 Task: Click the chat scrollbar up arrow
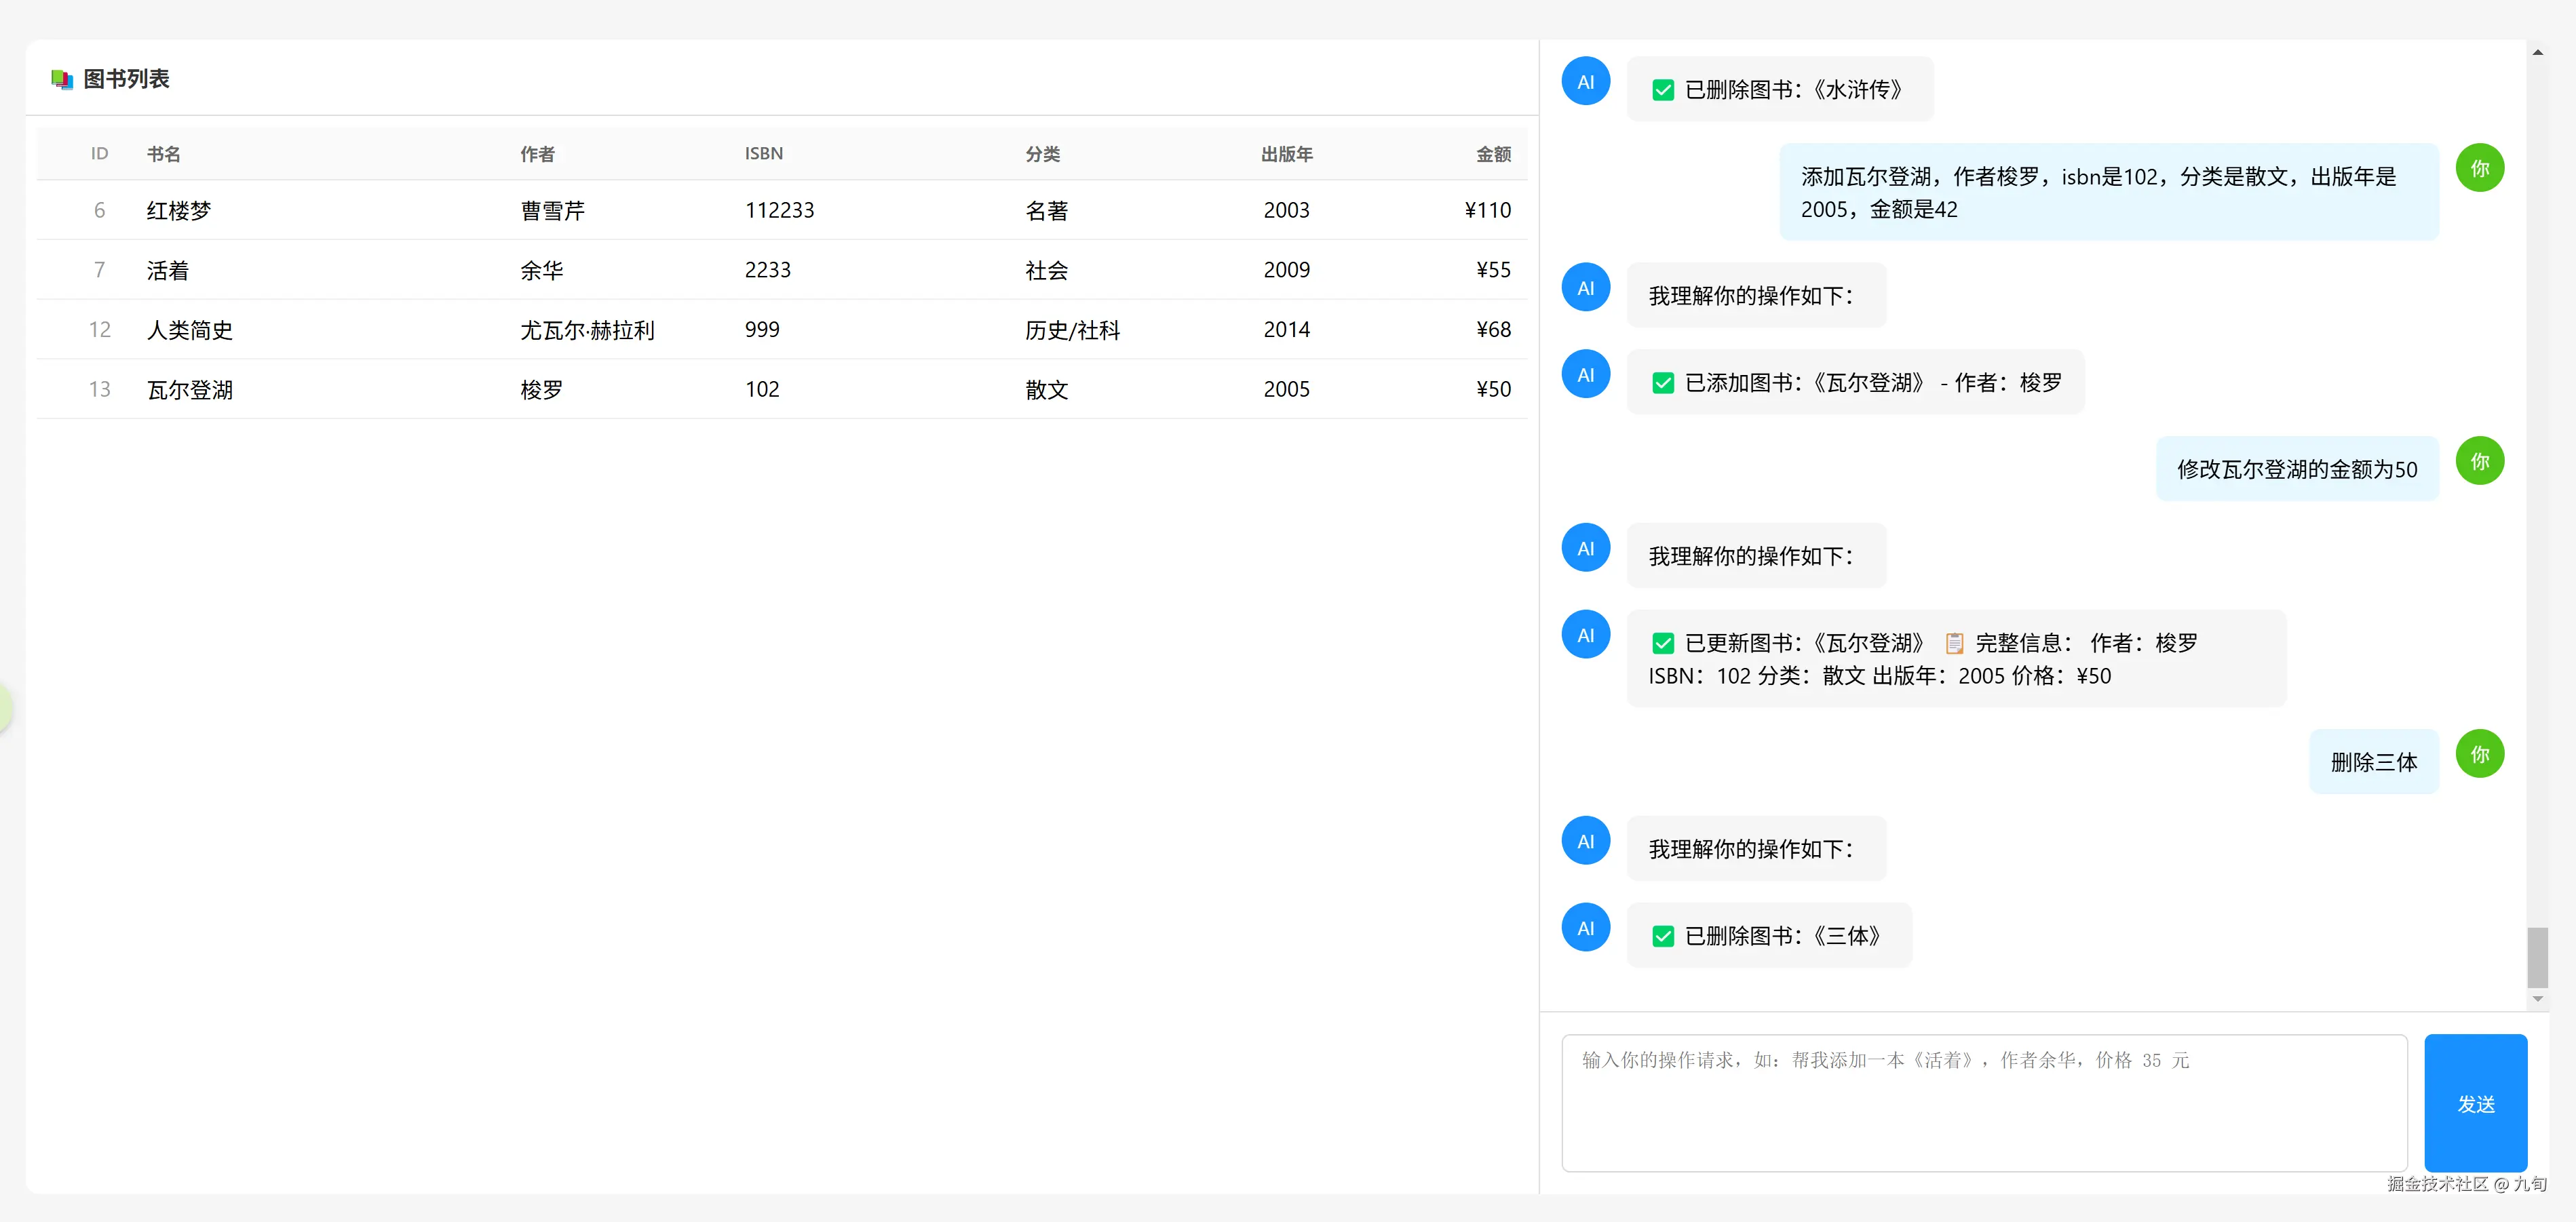click(x=2537, y=52)
